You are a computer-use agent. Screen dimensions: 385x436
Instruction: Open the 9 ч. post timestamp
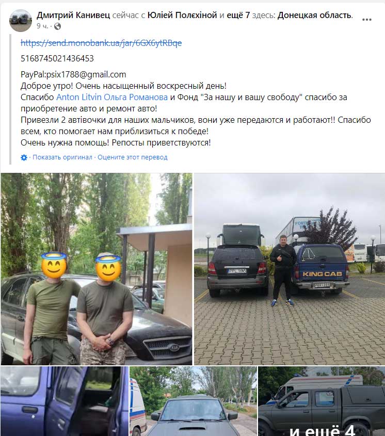pos(42,26)
